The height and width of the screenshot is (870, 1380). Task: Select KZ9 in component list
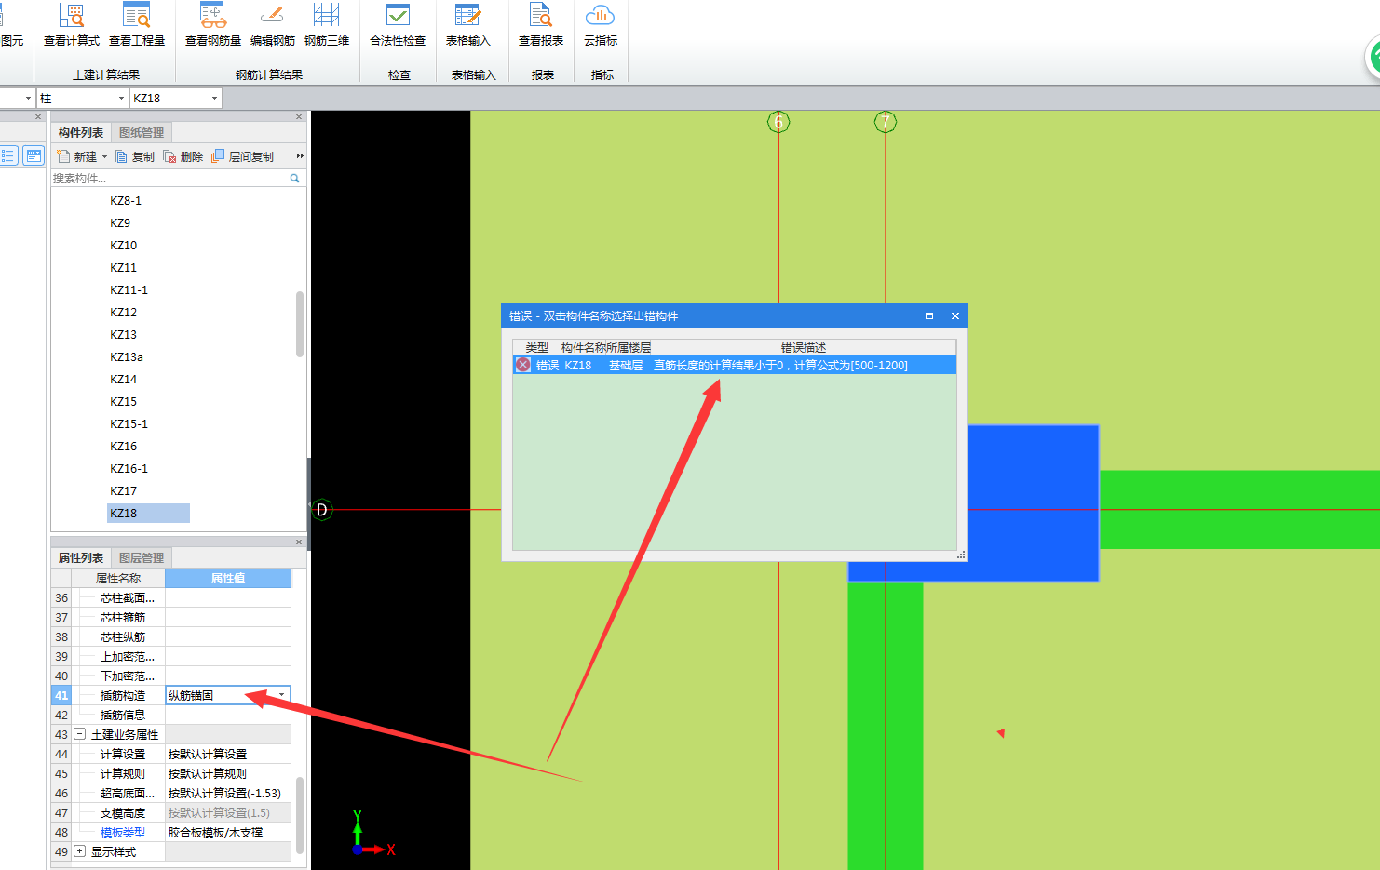pos(120,223)
